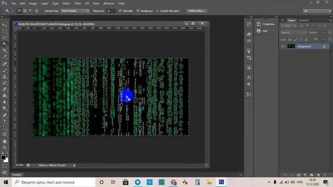Viewport: 333px width, 187px height.
Task: Select the Path Selection tool
Action: click(5, 128)
